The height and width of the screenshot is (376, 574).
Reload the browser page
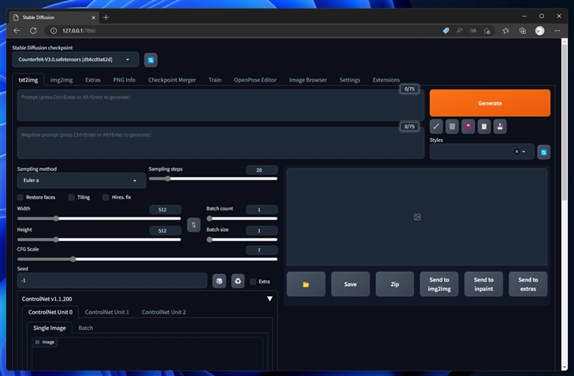[33, 31]
